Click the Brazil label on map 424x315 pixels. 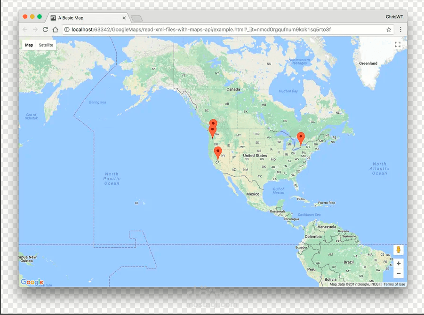349,262
